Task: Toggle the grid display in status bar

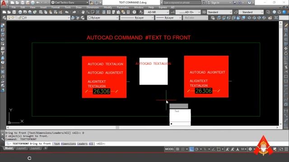Action: [x=177, y=149]
